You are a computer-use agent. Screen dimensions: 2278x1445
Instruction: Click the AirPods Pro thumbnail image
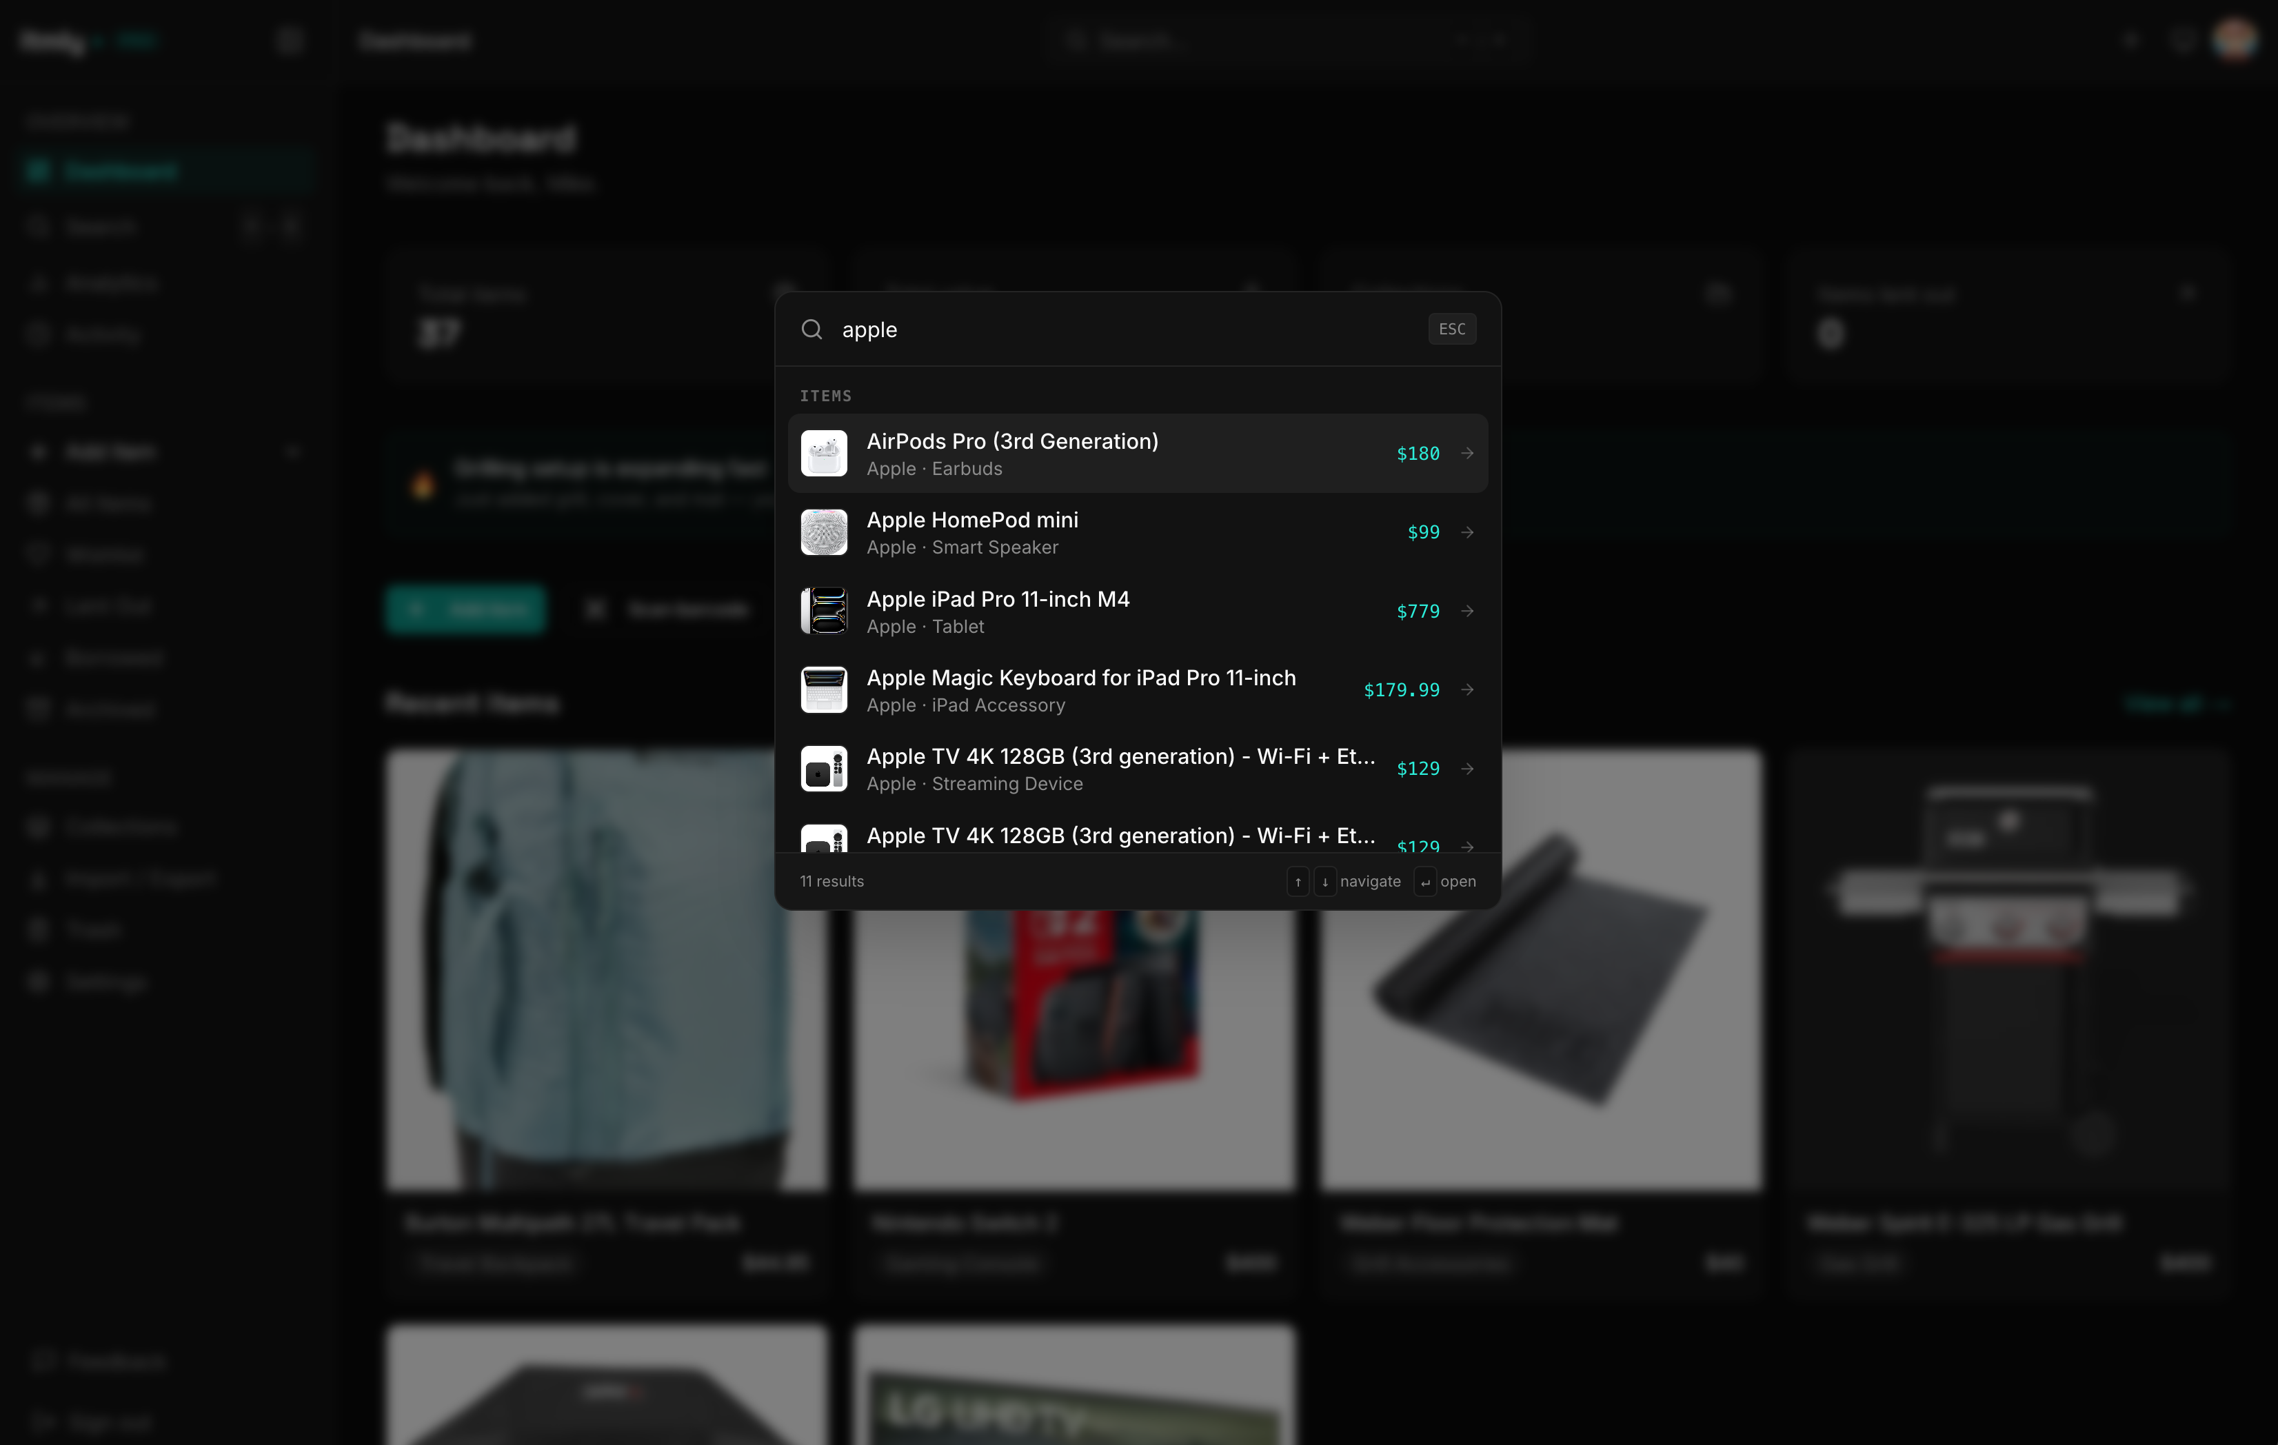coord(823,453)
